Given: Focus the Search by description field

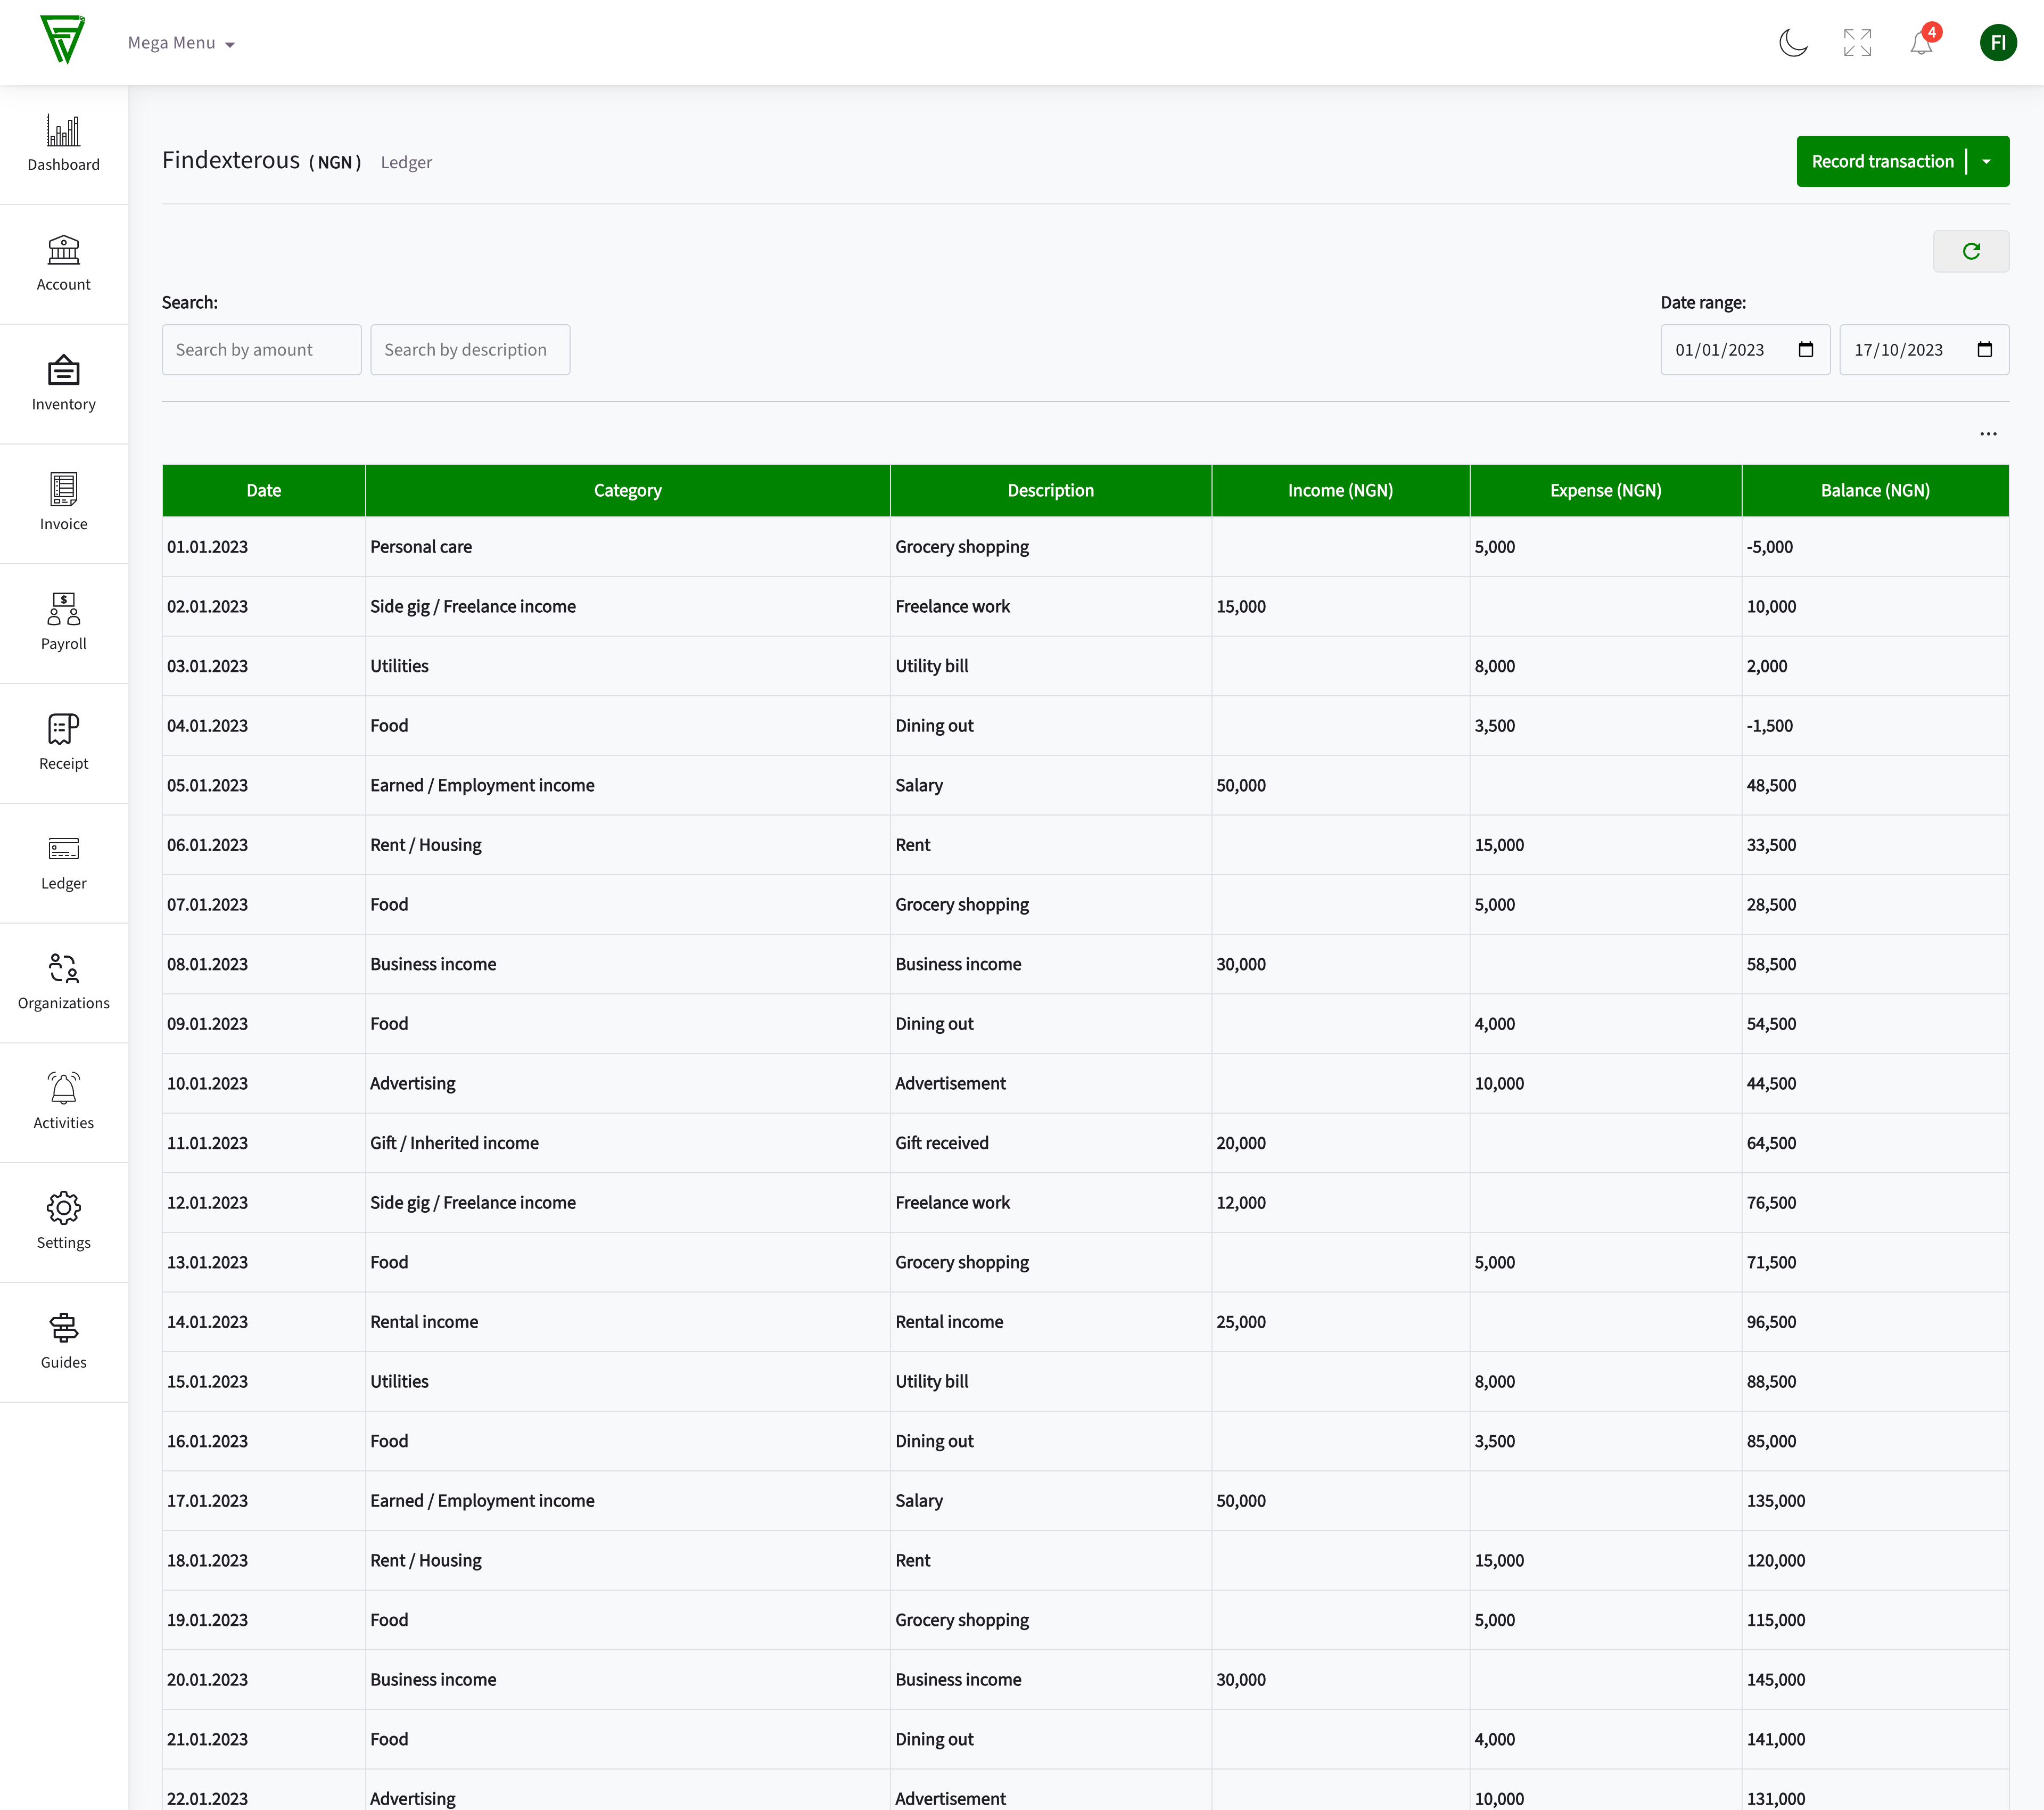Looking at the screenshot, I should point(470,349).
